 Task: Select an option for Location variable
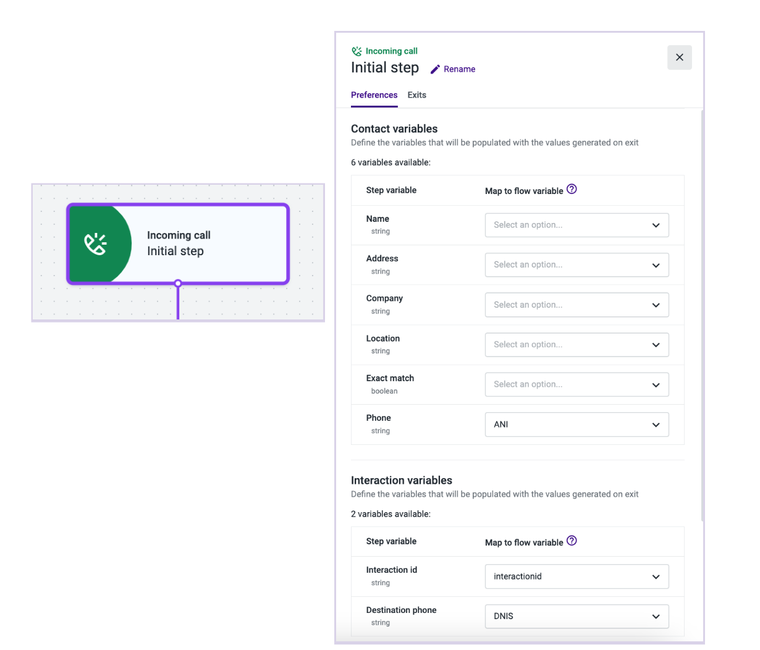pos(576,345)
